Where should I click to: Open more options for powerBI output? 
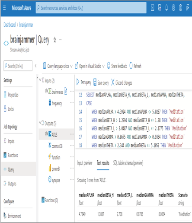tap(72, 168)
